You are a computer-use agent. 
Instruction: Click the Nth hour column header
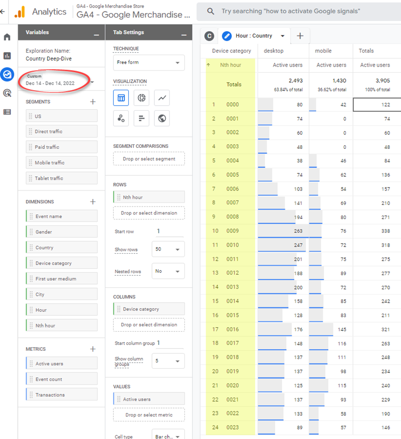(x=231, y=65)
